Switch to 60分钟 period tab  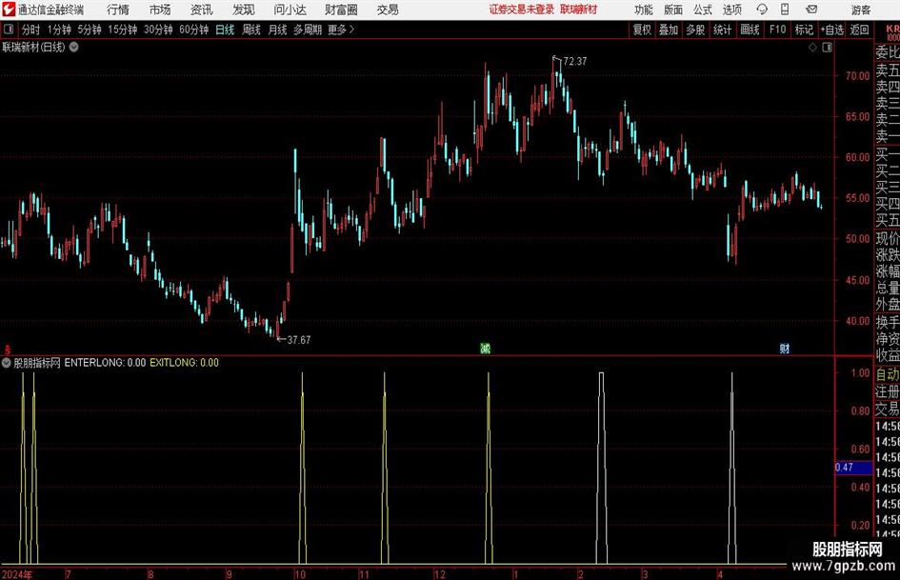[x=194, y=30]
